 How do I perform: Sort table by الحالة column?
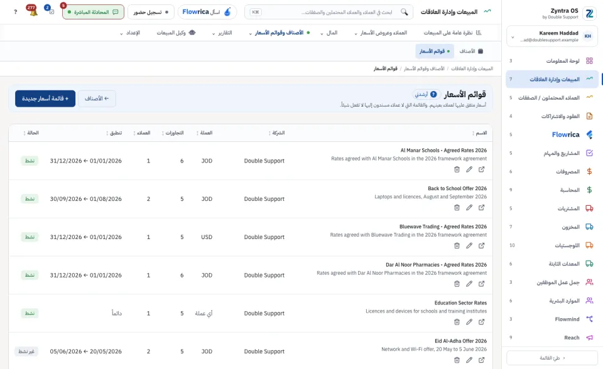31,133
